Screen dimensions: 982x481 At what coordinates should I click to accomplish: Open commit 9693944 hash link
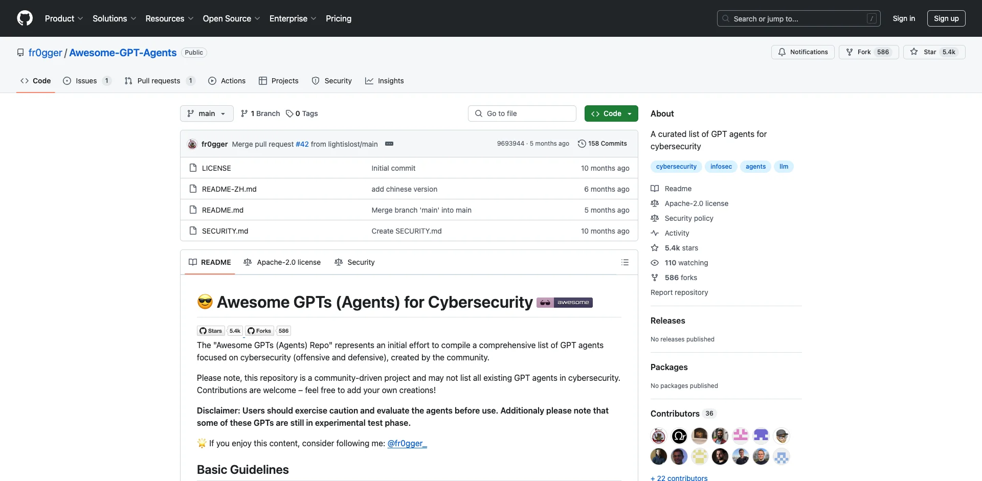tap(510, 144)
